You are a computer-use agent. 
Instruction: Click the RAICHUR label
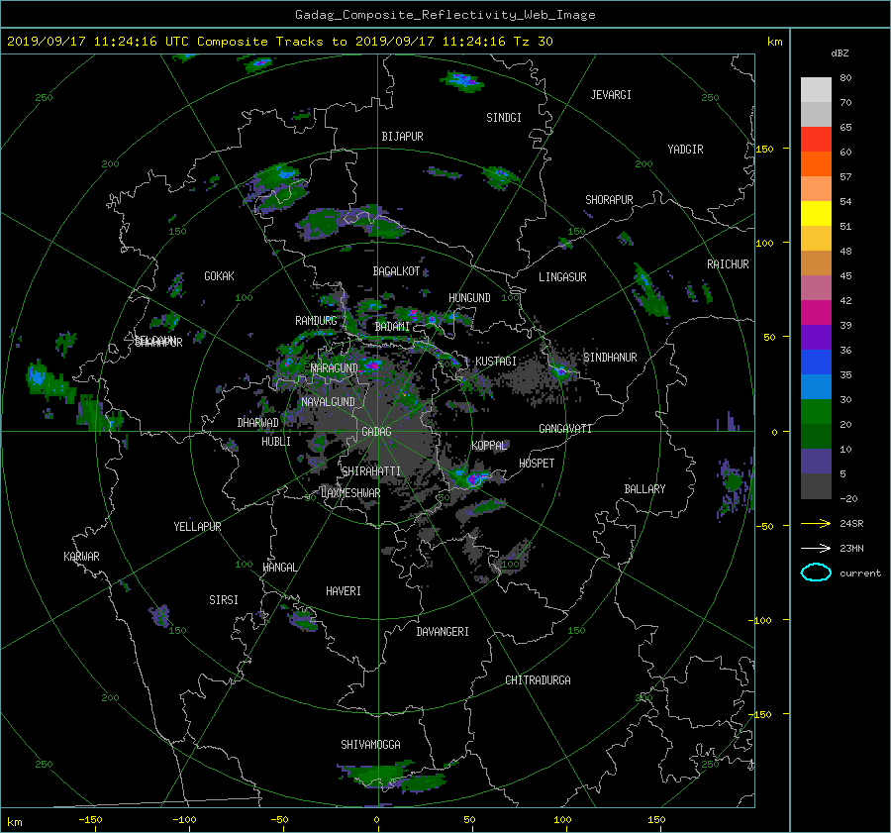(x=728, y=264)
